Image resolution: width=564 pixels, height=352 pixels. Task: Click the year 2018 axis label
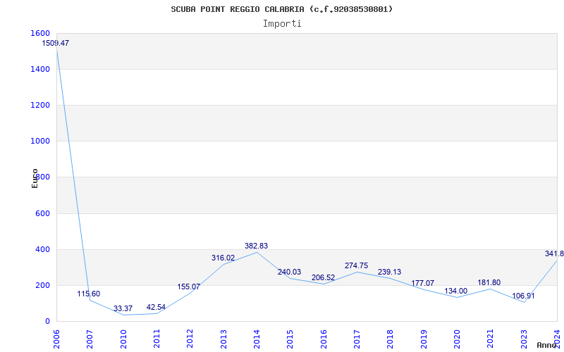(391, 339)
